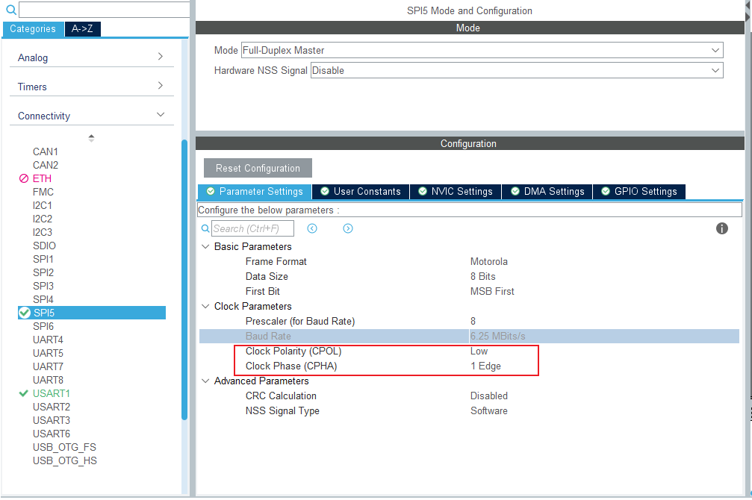Collapse the Connectivity category
This screenshot has width=752, height=500.
(91, 116)
